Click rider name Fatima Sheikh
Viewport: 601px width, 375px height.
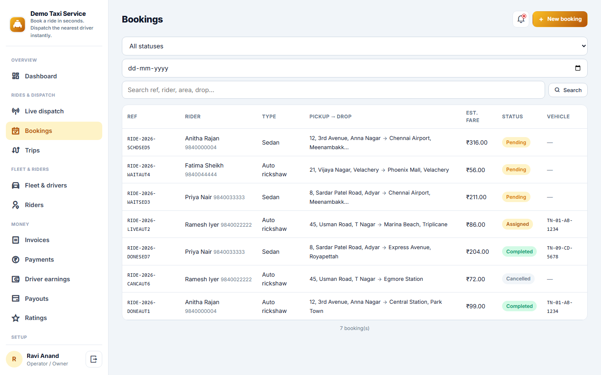pyautogui.click(x=205, y=165)
